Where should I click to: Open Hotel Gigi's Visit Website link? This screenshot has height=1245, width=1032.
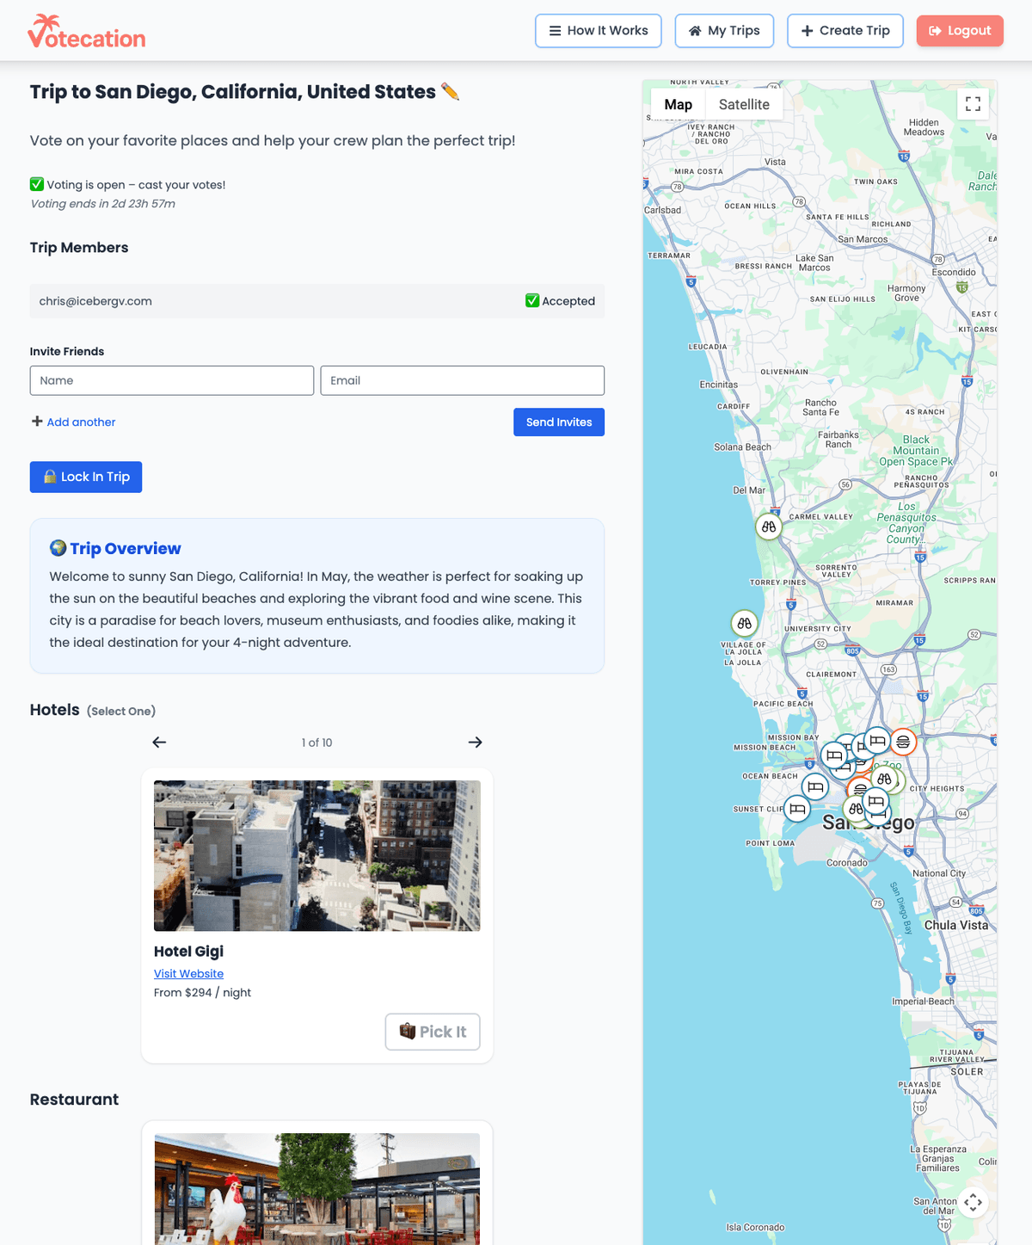(188, 973)
